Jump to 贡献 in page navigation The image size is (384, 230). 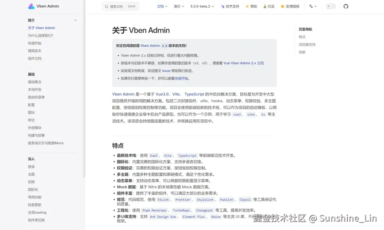tap(302, 52)
